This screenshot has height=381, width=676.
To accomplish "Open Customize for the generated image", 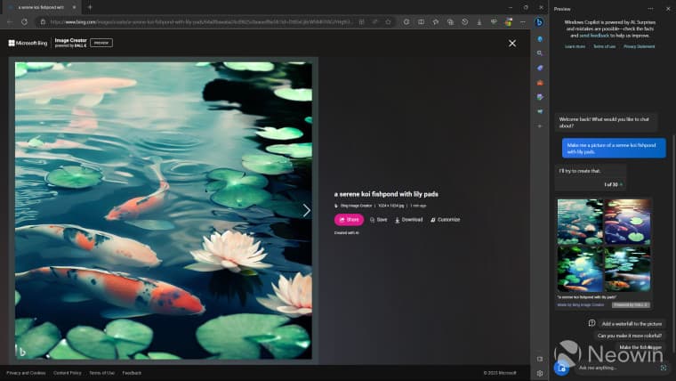I will coord(446,219).
